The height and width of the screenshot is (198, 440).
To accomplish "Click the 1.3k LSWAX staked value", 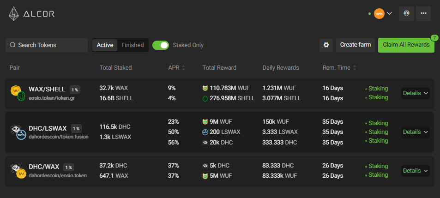I will coord(115,137).
